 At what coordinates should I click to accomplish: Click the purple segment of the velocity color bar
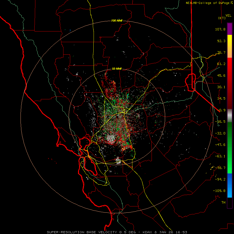point(230,29)
